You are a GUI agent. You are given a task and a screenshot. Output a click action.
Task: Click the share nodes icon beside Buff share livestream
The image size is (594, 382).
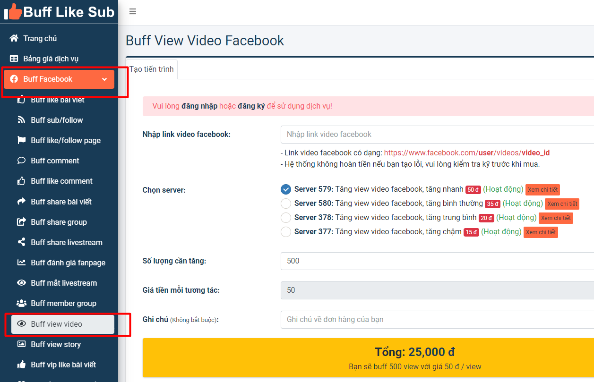[21, 242]
